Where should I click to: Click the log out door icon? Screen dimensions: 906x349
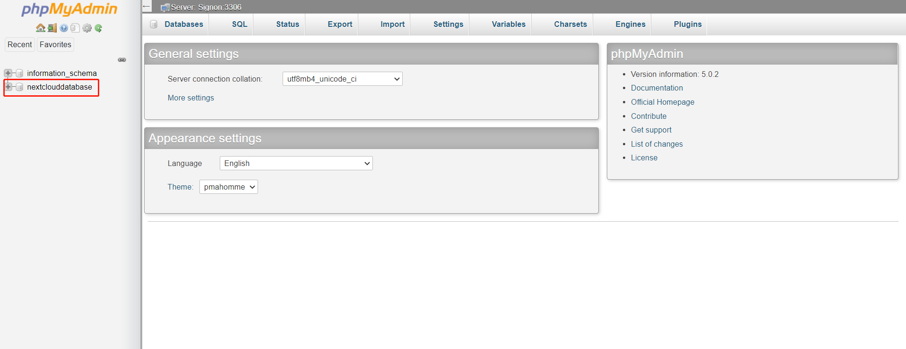[x=52, y=28]
